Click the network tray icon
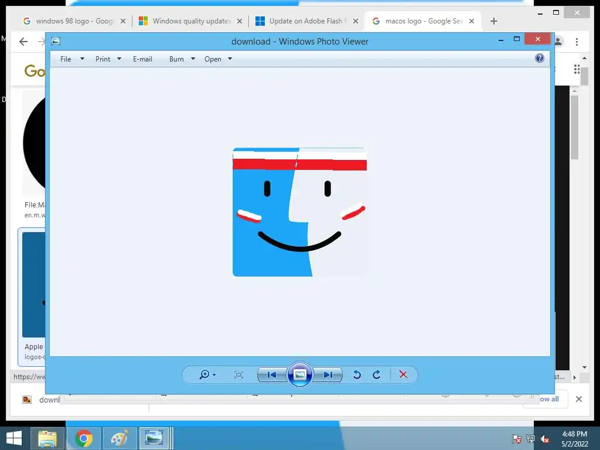 531,439
